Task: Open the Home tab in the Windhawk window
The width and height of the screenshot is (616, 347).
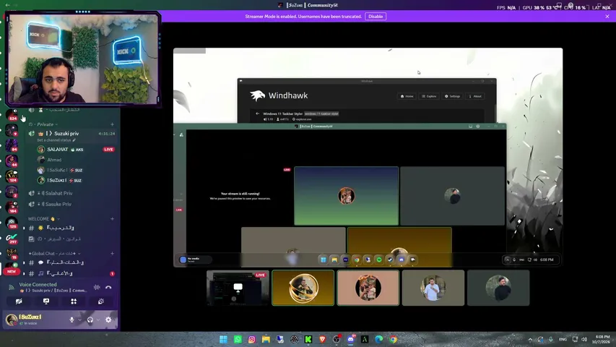Action: 407,96
